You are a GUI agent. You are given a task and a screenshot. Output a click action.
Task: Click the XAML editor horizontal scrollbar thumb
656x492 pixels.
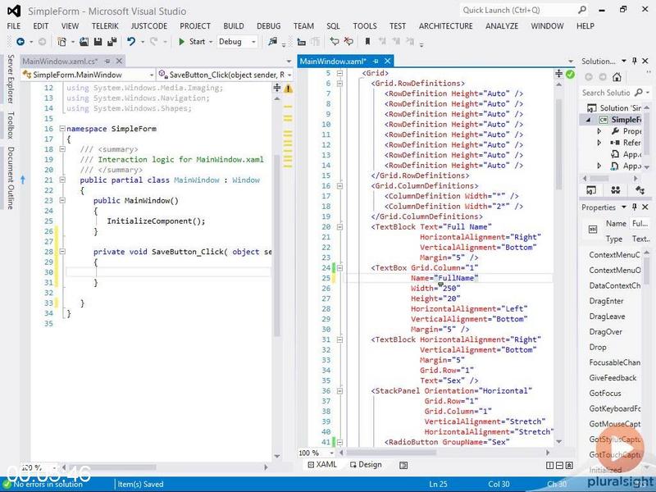point(391,453)
